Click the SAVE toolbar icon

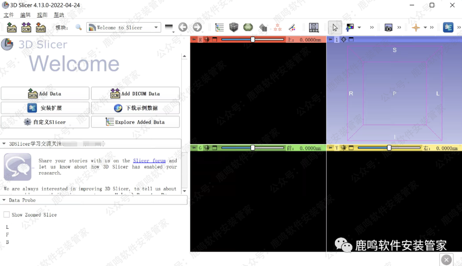pyautogui.click(x=41, y=28)
